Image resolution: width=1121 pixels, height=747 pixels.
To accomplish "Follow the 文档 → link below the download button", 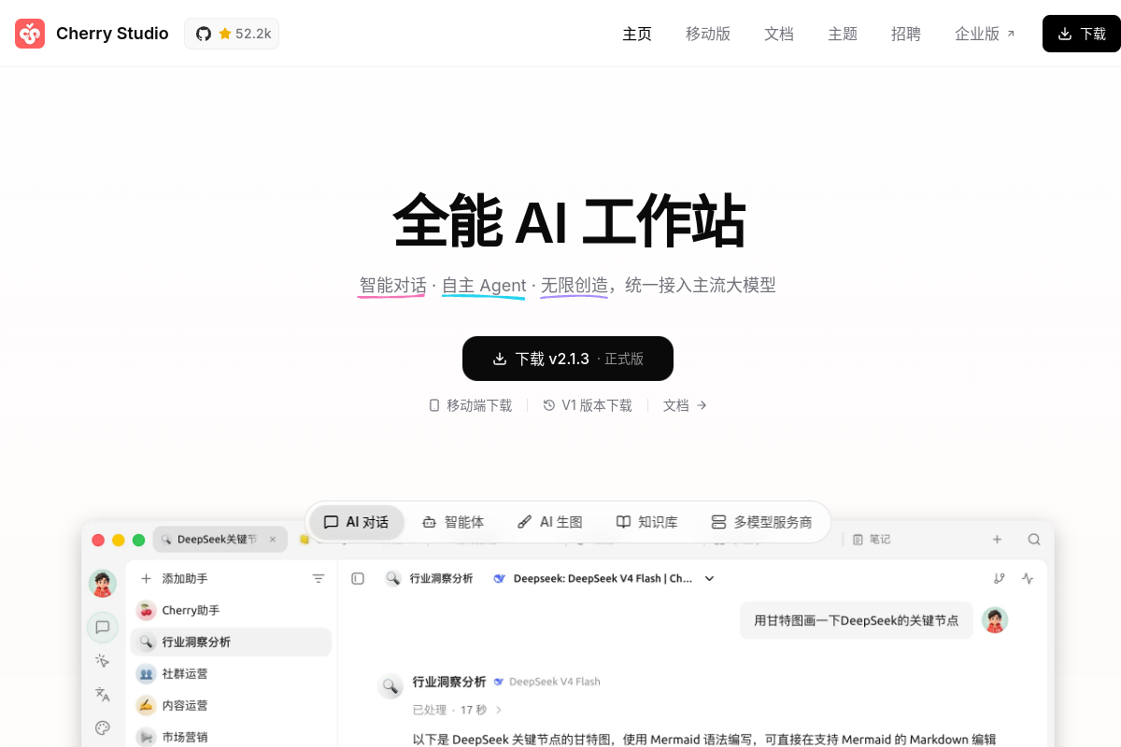I will coord(685,405).
